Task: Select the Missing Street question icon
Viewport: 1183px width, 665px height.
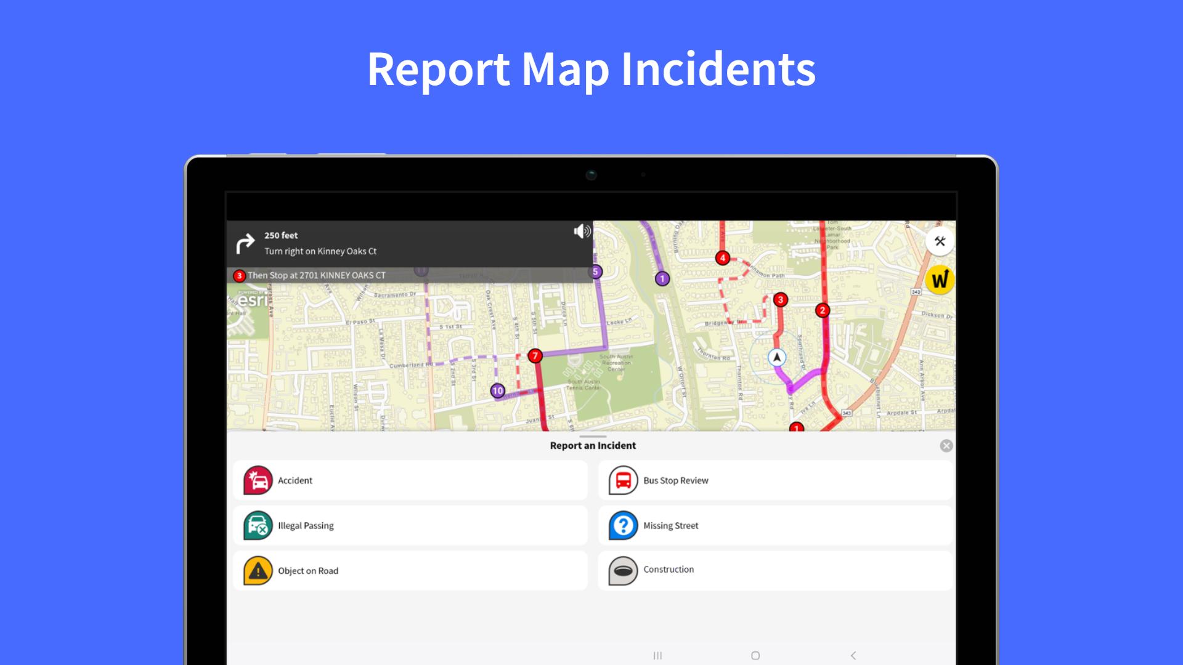Action: (x=623, y=526)
